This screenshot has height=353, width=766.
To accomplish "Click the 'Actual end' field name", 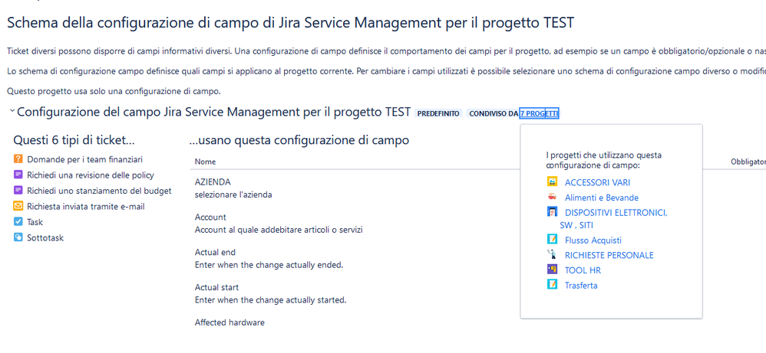I will tap(215, 252).
